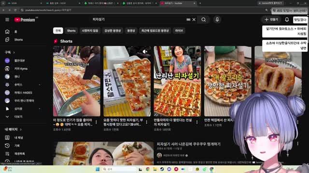Play first Shorts thumbnail with display case
Image resolution: width=309 pixels, height=173 pixels.
click(x=76, y=81)
